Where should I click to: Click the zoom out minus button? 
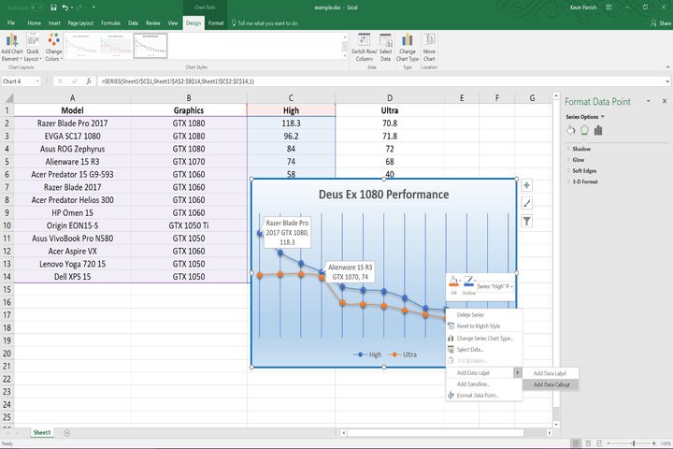609,443
